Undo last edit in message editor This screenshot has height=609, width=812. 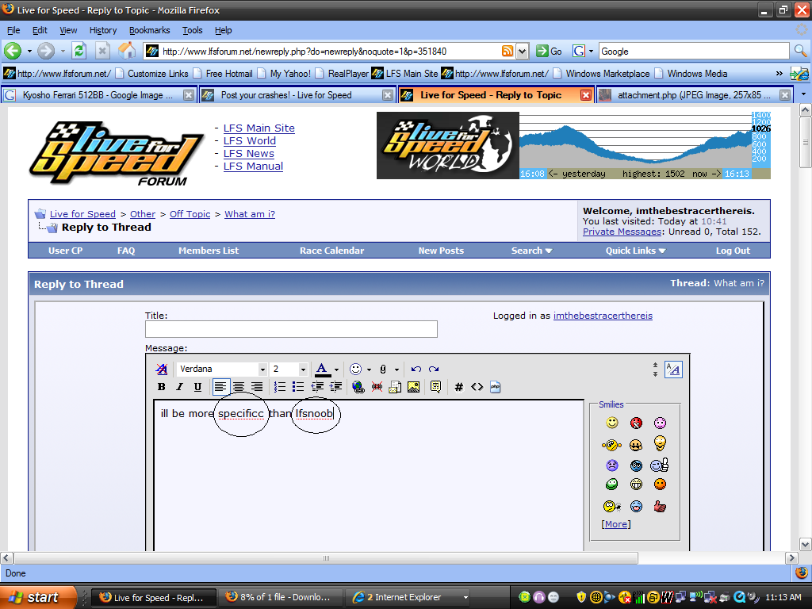tap(416, 370)
